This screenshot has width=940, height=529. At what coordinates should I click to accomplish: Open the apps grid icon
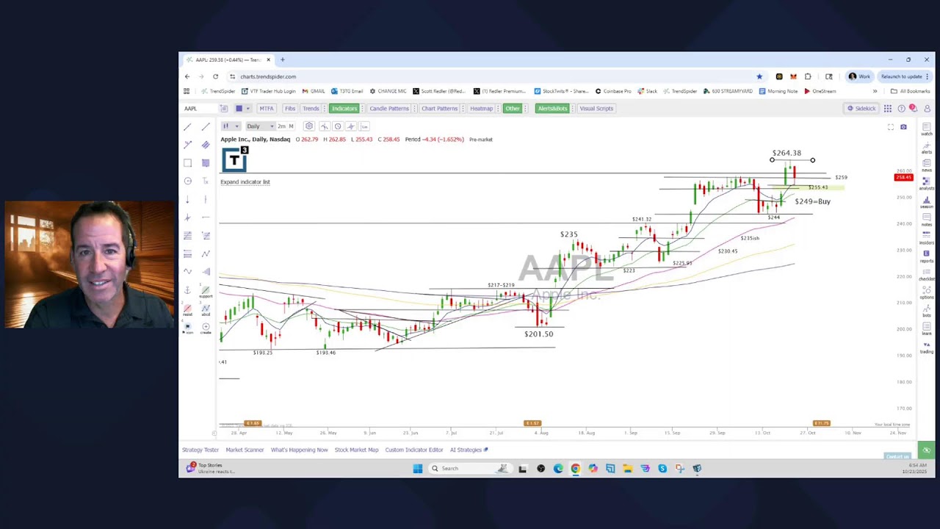(x=888, y=109)
